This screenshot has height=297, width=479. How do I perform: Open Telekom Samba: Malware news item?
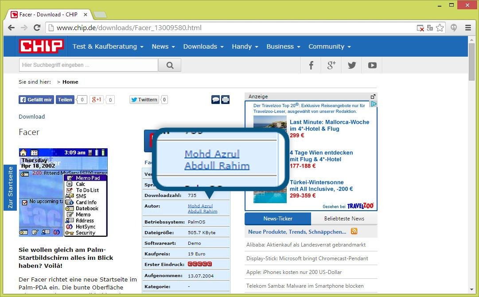[305, 286]
